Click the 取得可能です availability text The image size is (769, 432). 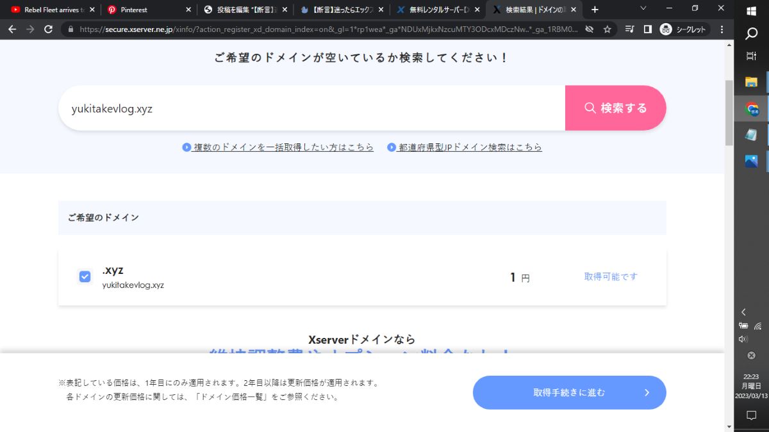611,276
